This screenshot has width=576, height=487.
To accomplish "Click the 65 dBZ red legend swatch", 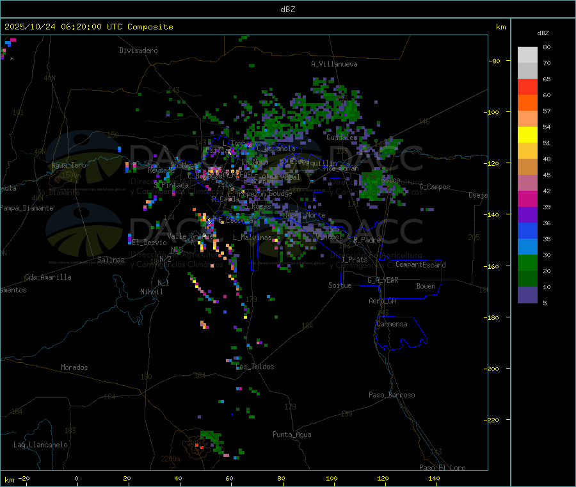I will click(x=527, y=86).
